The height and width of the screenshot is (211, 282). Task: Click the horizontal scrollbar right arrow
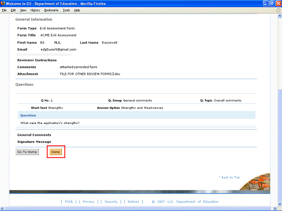click(x=275, y=209)
